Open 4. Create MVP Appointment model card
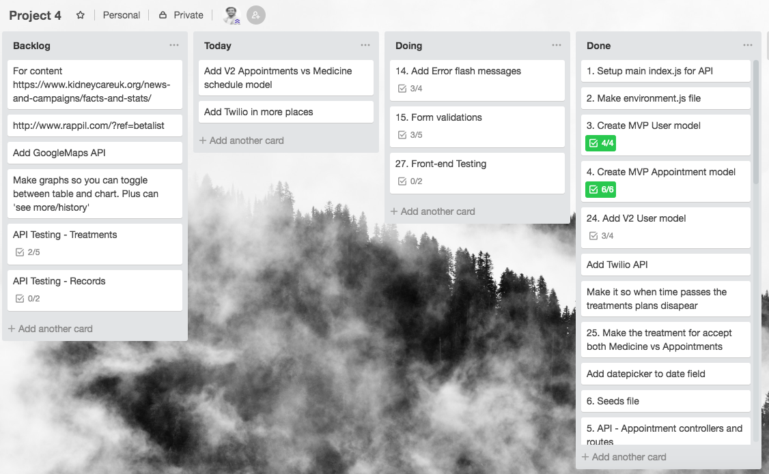The height and width of the screenshot is (474, 769). [665, 182]
